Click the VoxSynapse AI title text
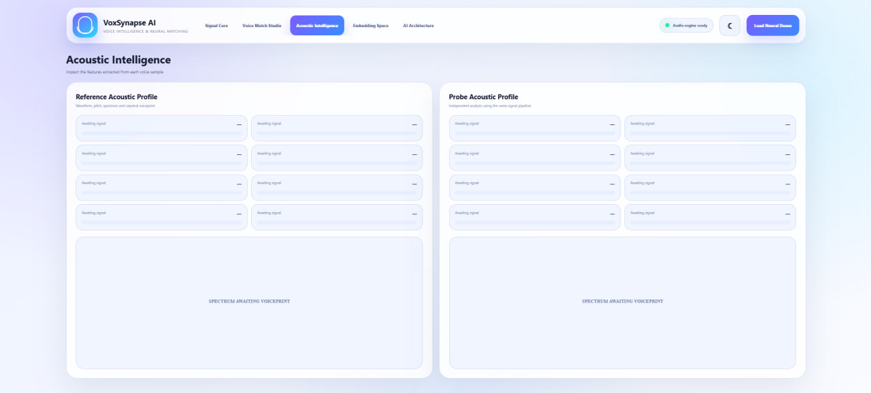871x393 pixels. [129, 22]
